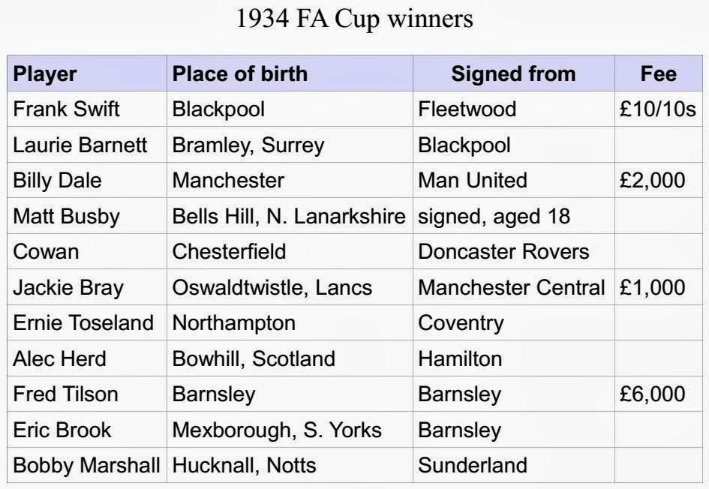This screenshot has width=709, height=489.
Task: Select the Signed from column header
Action: (513, 73)
